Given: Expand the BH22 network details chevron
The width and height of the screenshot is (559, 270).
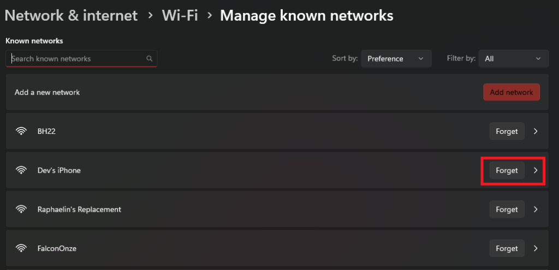Looking at the screenshot, I should [x=536, y=131].
